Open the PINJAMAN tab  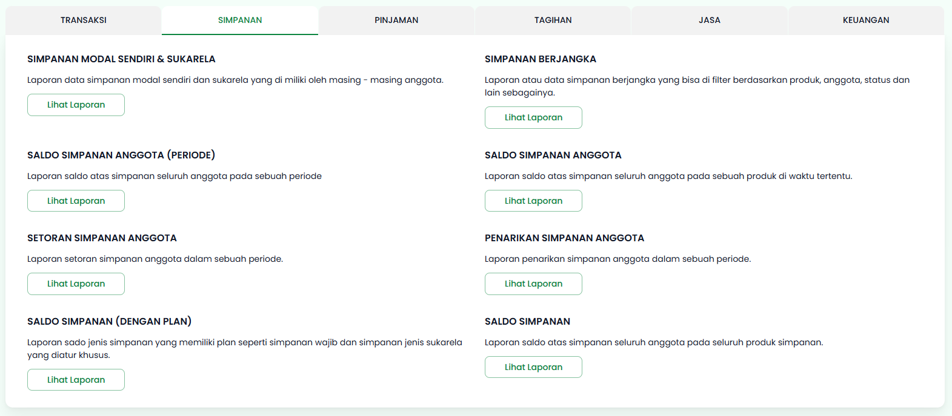point(396,20)
